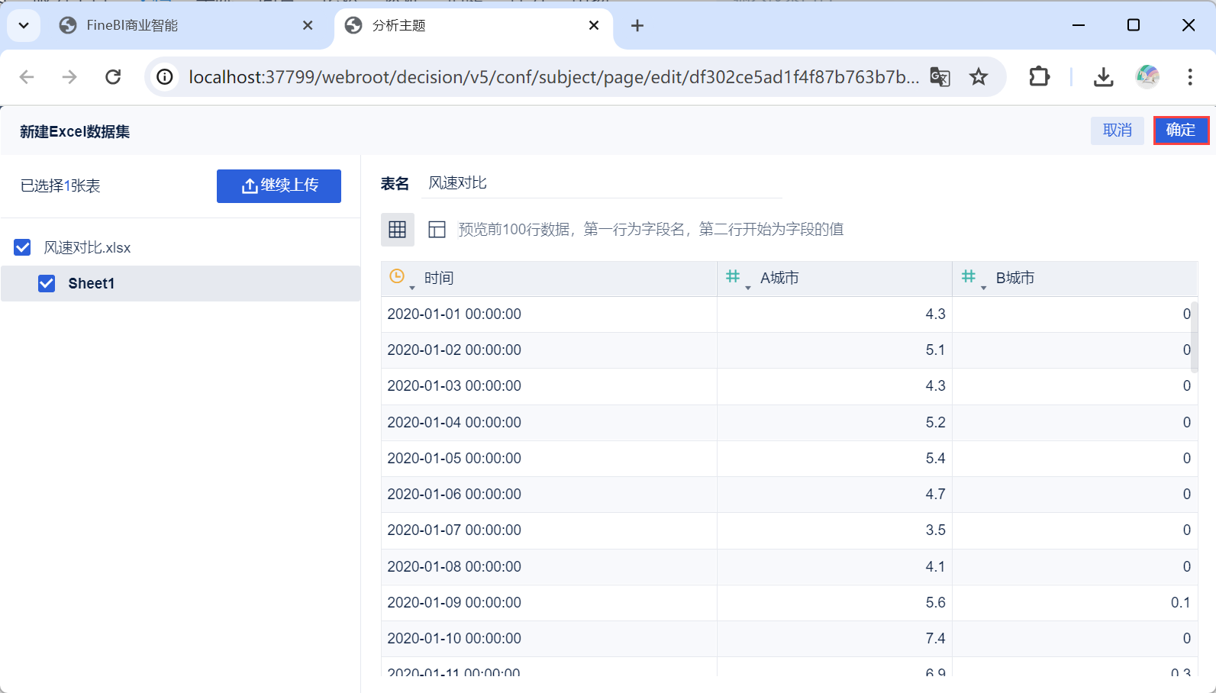This screenshot has height=693, width=1216.
Task: Click cell 2020-01-06 00:00:00
Action: pos(550,495)
